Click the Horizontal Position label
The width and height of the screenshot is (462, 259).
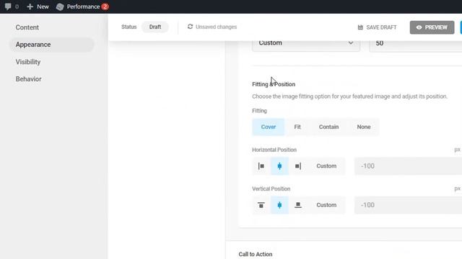tap(274, 150)
